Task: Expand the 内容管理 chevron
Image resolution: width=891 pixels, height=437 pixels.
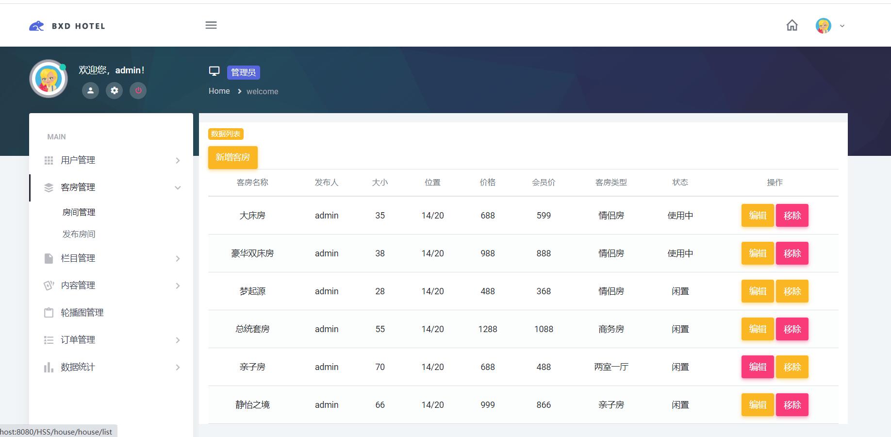Action: [178, 286]
